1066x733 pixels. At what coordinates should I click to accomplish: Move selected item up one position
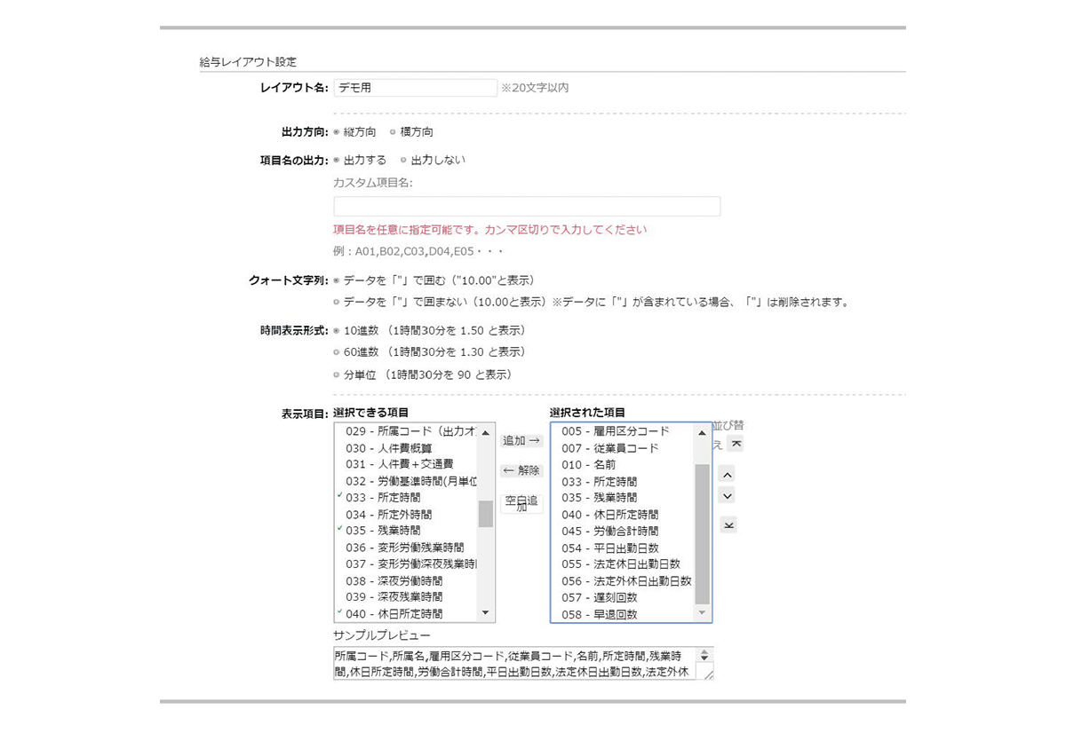pyautogui.click(x=727, y=475)
